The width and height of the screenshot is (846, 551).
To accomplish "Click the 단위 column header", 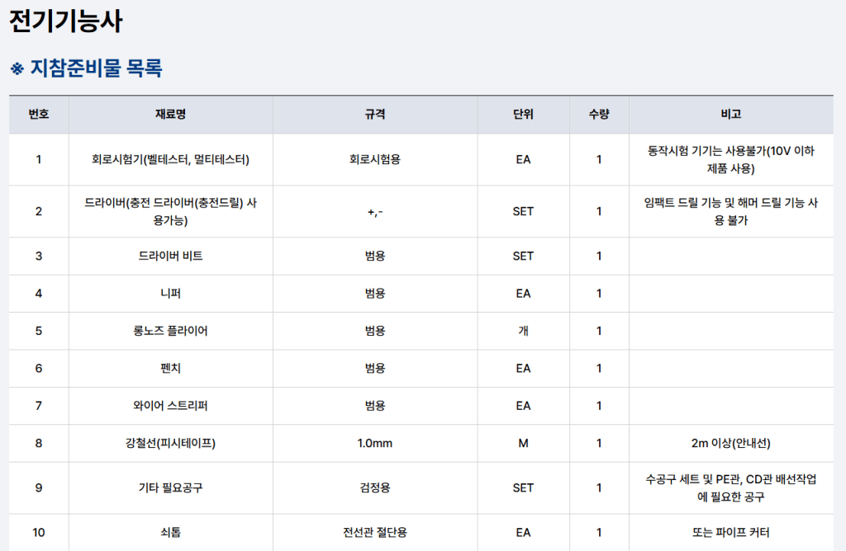I will 523,114.
